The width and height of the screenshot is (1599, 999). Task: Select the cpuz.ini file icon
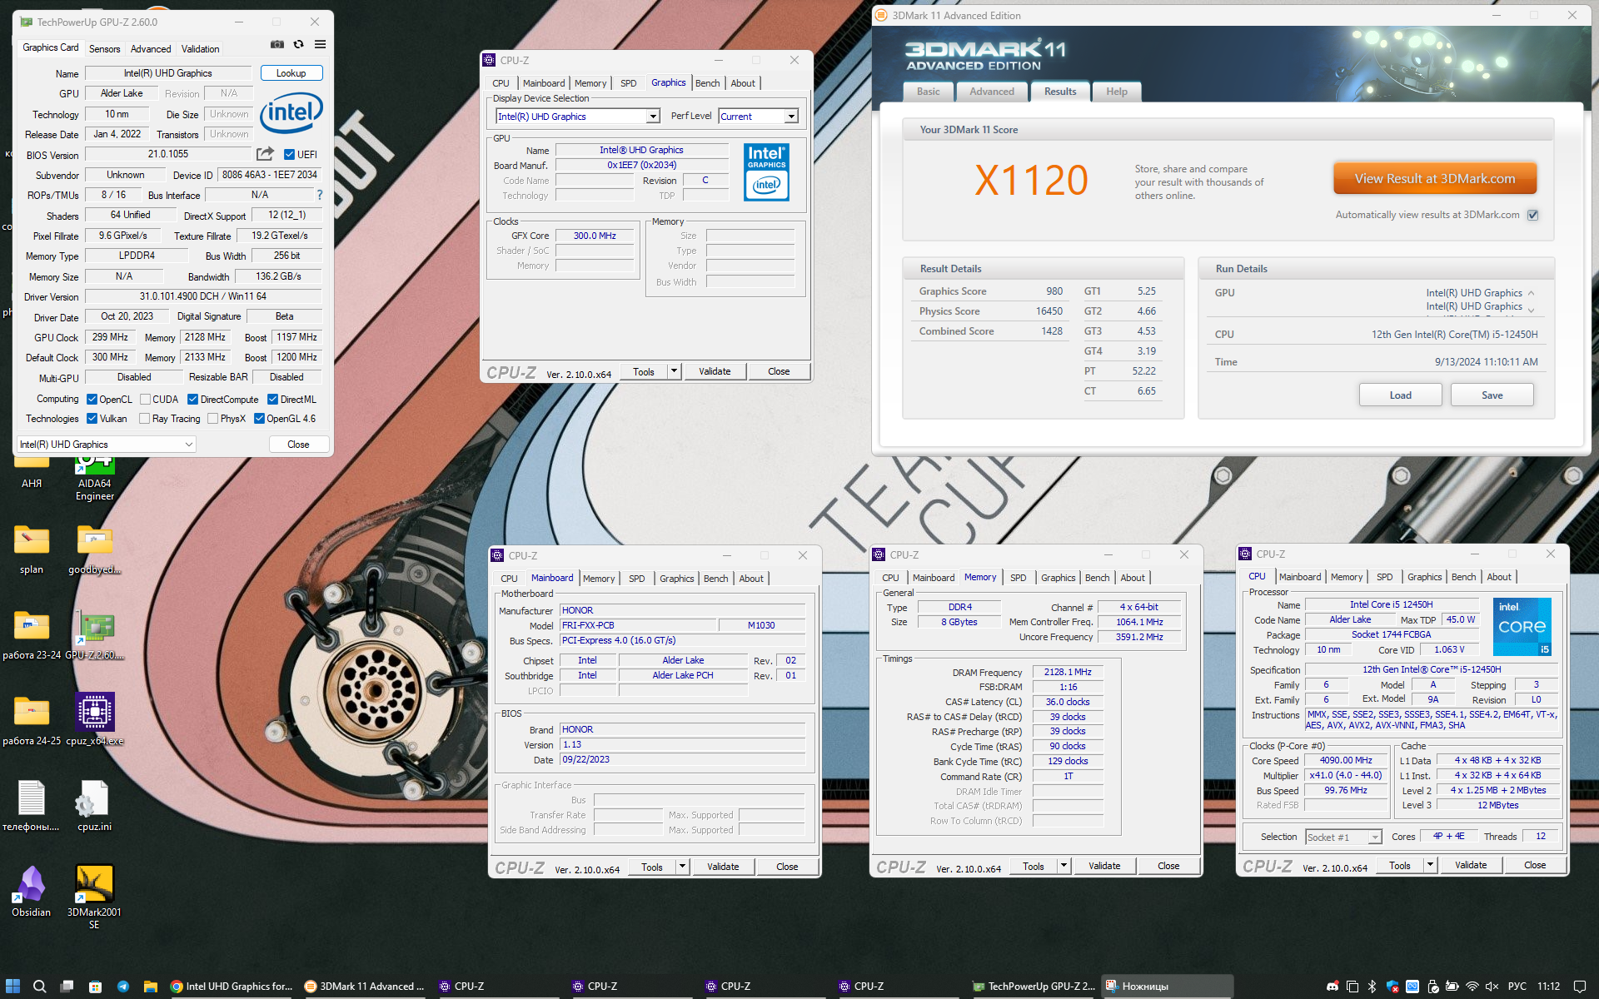(94, 807)
